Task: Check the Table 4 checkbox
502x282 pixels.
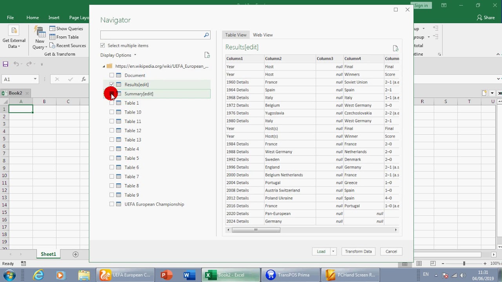Action: tap(112, 149)
